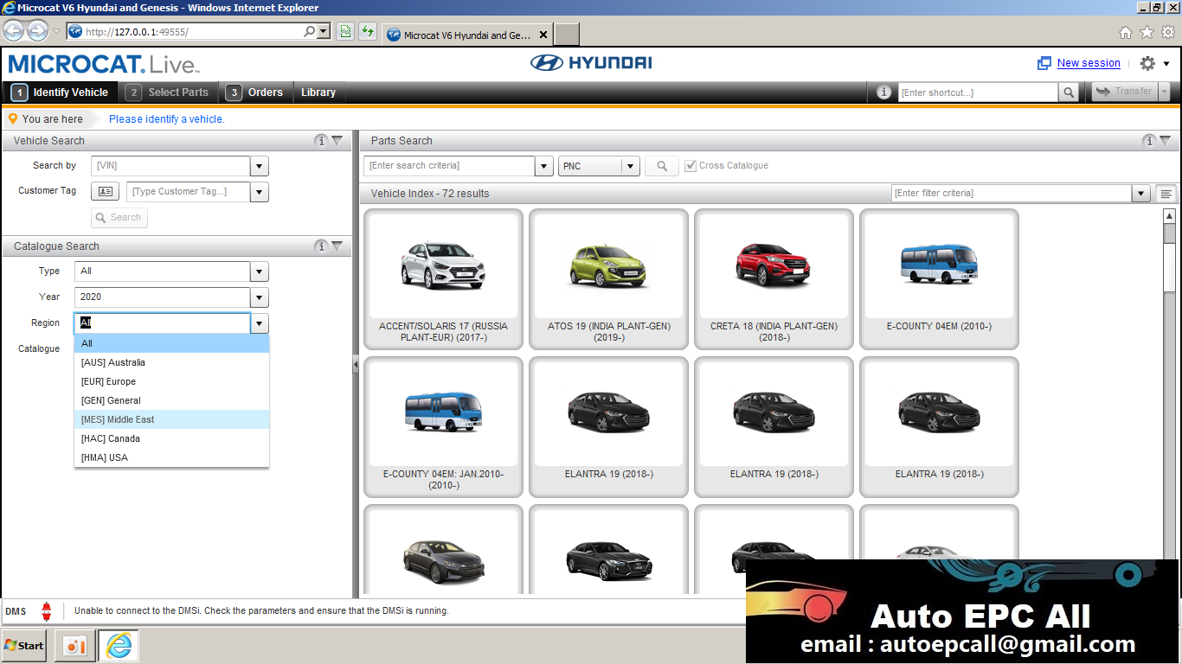Toggle the Compatibility View icon
The width and height of the screenshot is (1182, 664).
coord(344,32)
